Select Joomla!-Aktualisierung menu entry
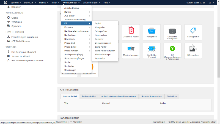The image size is (220, 124). click(x=76, y=20)
